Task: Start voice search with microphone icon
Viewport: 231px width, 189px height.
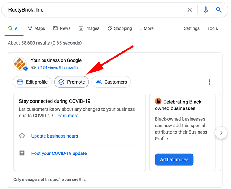Action: [x=206, y=10]
